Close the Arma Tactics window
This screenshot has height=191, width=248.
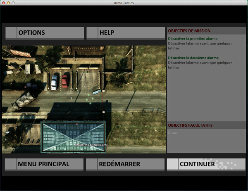[3, 3]
